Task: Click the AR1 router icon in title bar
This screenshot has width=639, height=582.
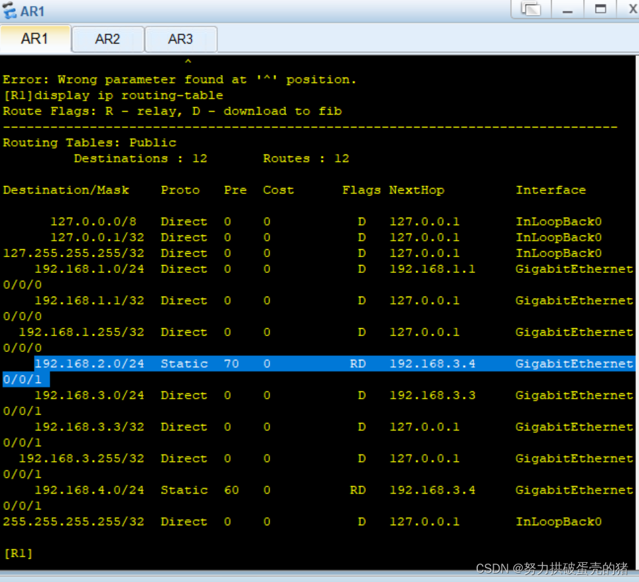Action: tap(9, 11)
